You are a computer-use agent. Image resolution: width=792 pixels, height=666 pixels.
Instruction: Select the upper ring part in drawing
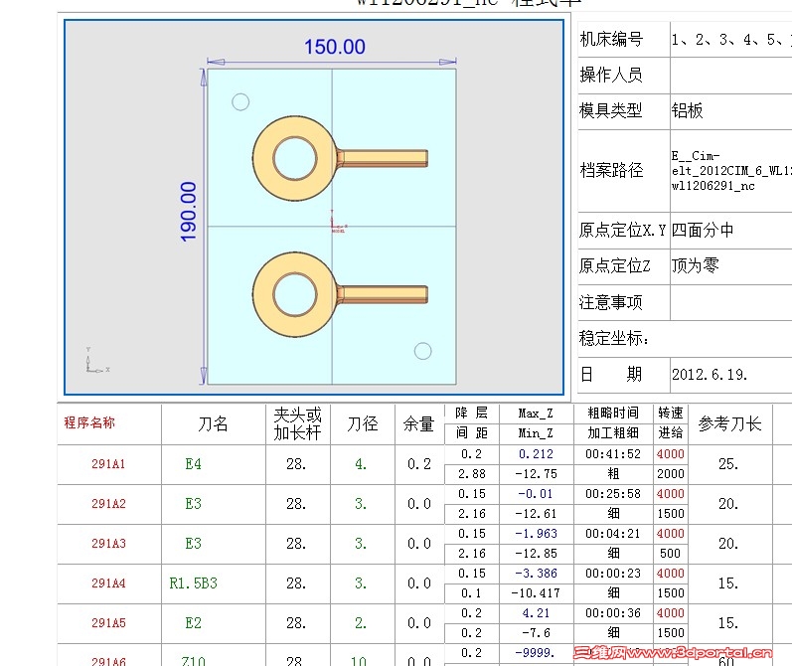click(340, 158)
